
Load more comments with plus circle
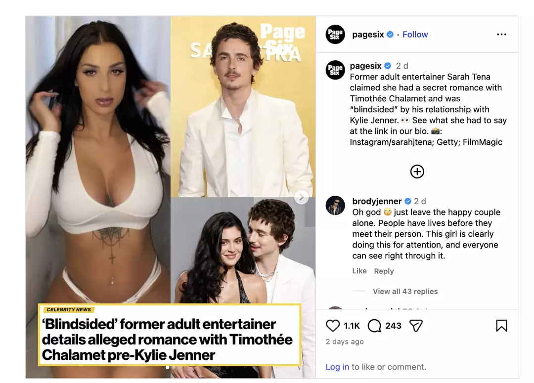(417, 171)
